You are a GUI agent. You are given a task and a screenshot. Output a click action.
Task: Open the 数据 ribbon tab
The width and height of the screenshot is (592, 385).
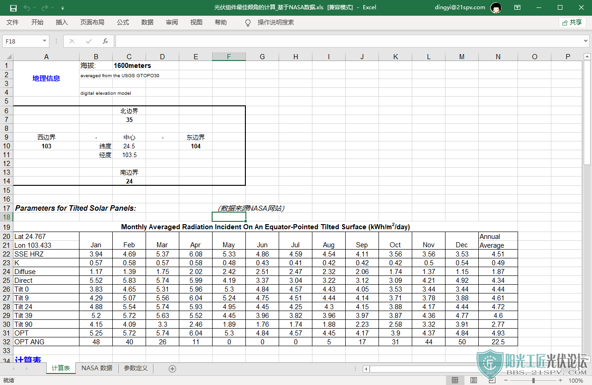click(147, 22)
